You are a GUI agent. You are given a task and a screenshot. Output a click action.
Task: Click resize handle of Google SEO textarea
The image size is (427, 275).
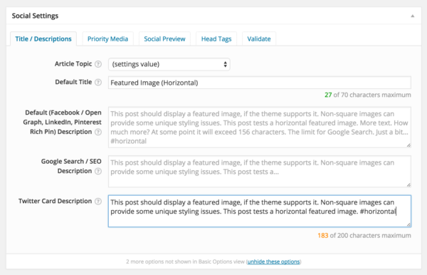[408, 185]
